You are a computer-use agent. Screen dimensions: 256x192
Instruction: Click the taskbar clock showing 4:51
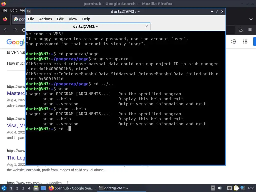(251, 188)
